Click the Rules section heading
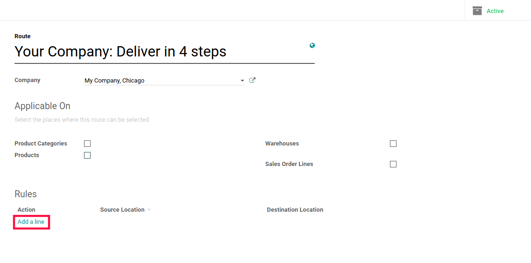 (26, 194)
